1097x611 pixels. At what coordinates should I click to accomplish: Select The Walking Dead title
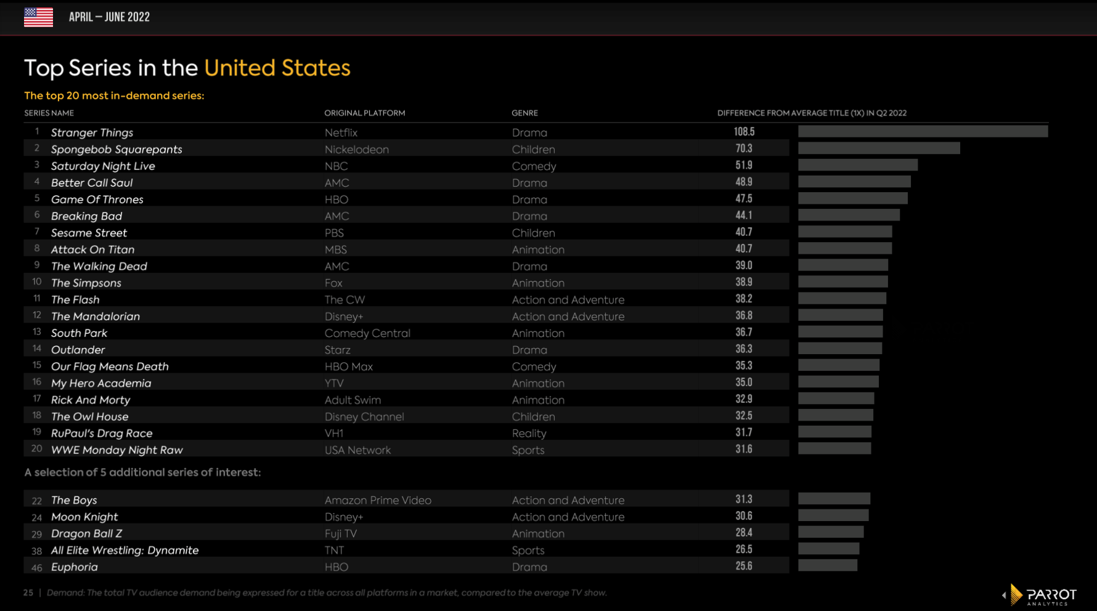(99, 265)
